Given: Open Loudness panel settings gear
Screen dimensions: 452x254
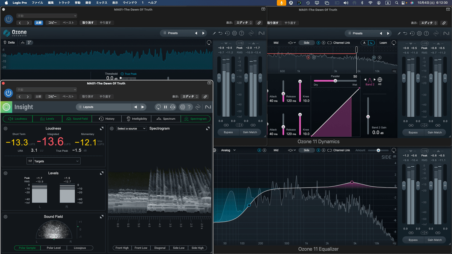Looking at the screenshot, I should click(6, 129).
